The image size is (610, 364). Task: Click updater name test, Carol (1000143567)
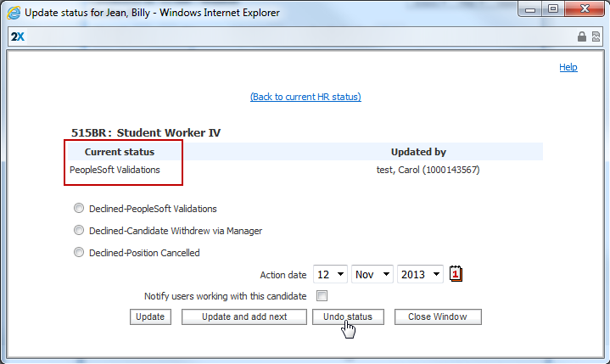point(428,170)
